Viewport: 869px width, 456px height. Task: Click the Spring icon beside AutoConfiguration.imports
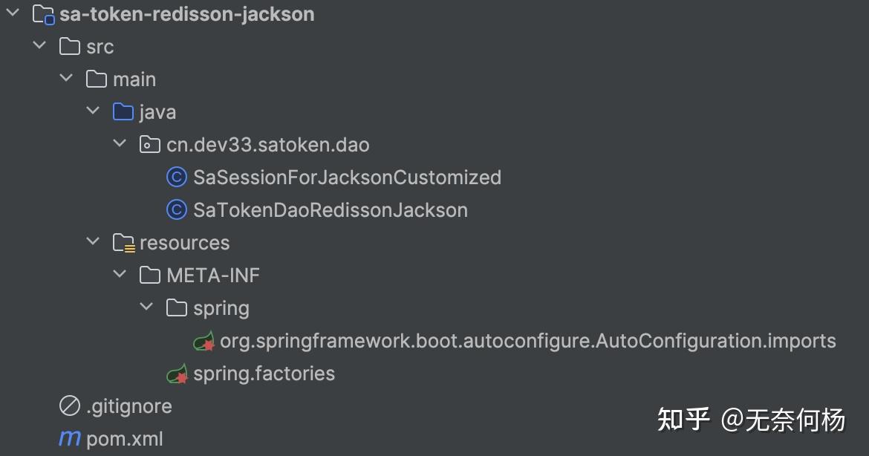(204, 342)
